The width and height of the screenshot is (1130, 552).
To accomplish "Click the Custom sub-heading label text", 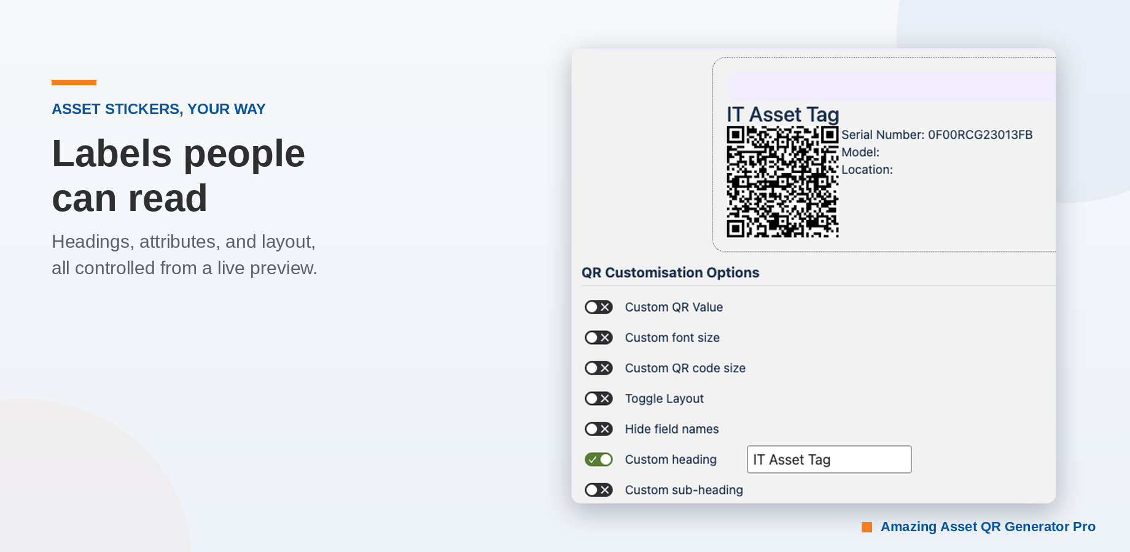I will click(x=684, y=490).
